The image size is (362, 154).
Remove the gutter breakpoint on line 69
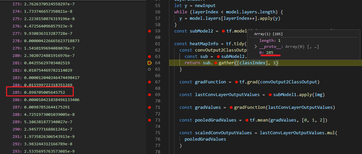pos(150,94)
